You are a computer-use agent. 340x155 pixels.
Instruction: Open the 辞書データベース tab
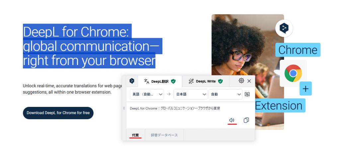(164, 135)
